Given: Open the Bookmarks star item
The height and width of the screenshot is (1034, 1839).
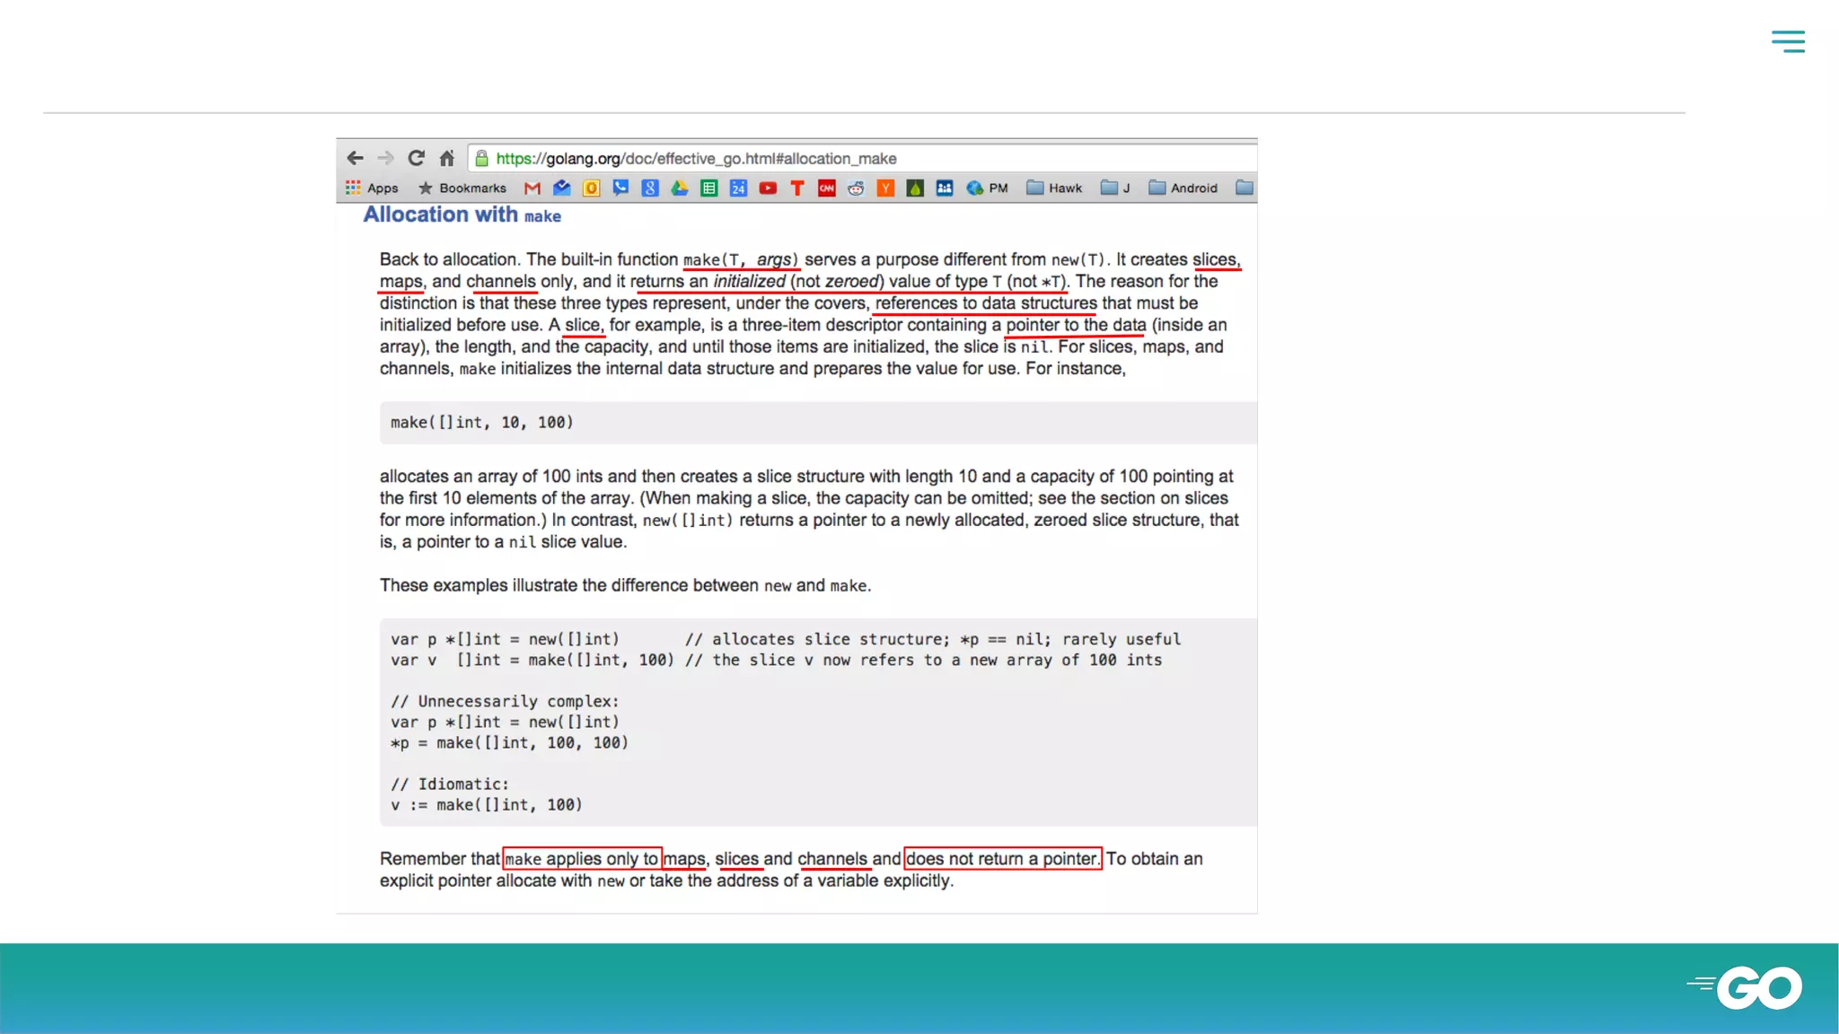Looking at the screenshot, I should [462, 188].
